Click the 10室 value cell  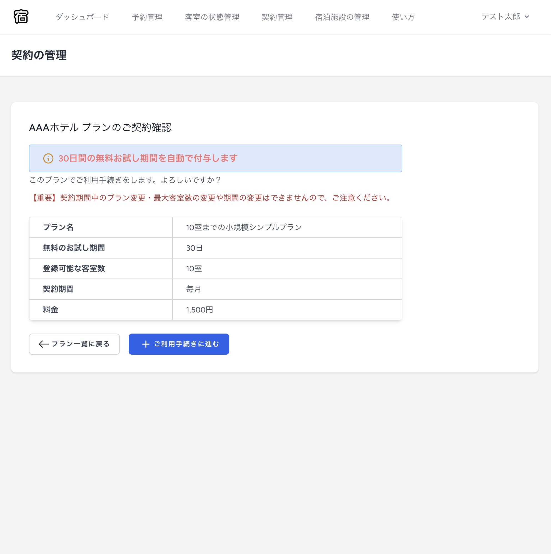pyautogui.click(x=287, y=269)
